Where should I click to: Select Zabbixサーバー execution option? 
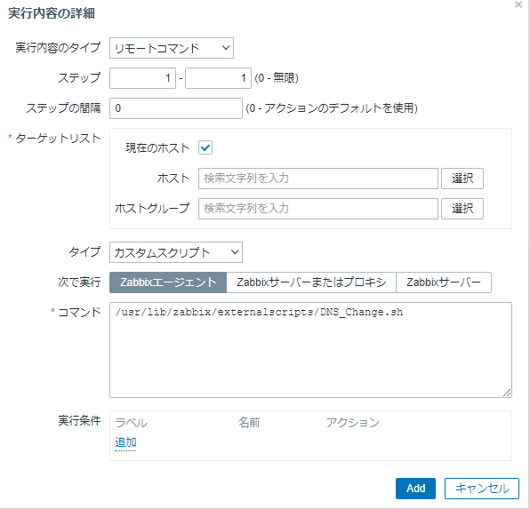[x=444, y=282]
